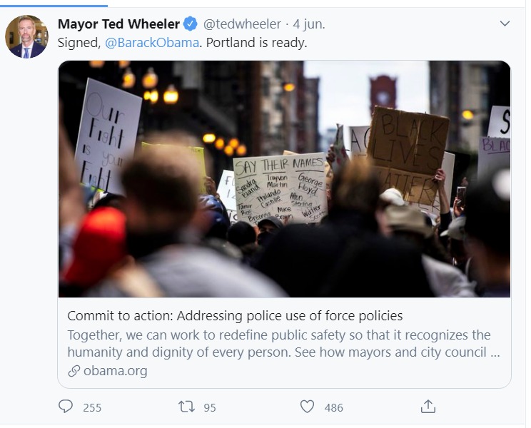This screenshot has width=531, height=428.
Task: Expand the tweet options chevron
Action: pyautogui.click(x=505, y=24)
